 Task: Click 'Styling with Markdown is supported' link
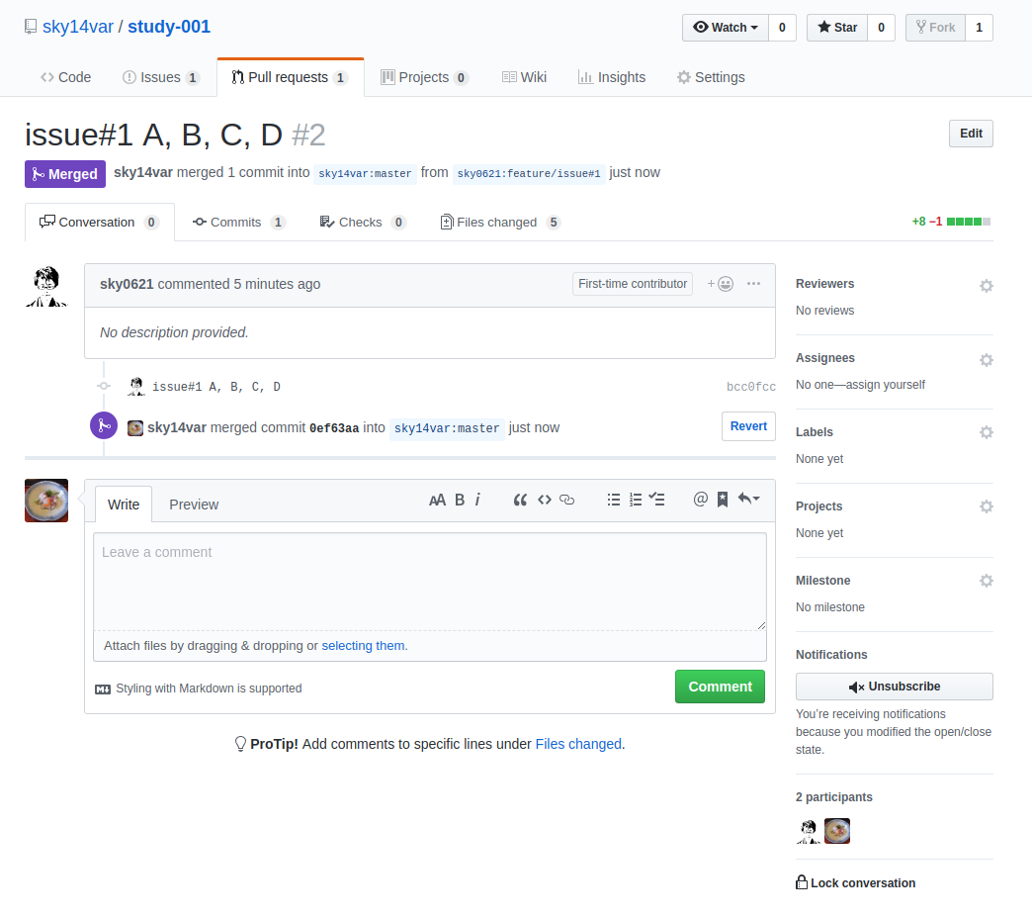[209, 688]
